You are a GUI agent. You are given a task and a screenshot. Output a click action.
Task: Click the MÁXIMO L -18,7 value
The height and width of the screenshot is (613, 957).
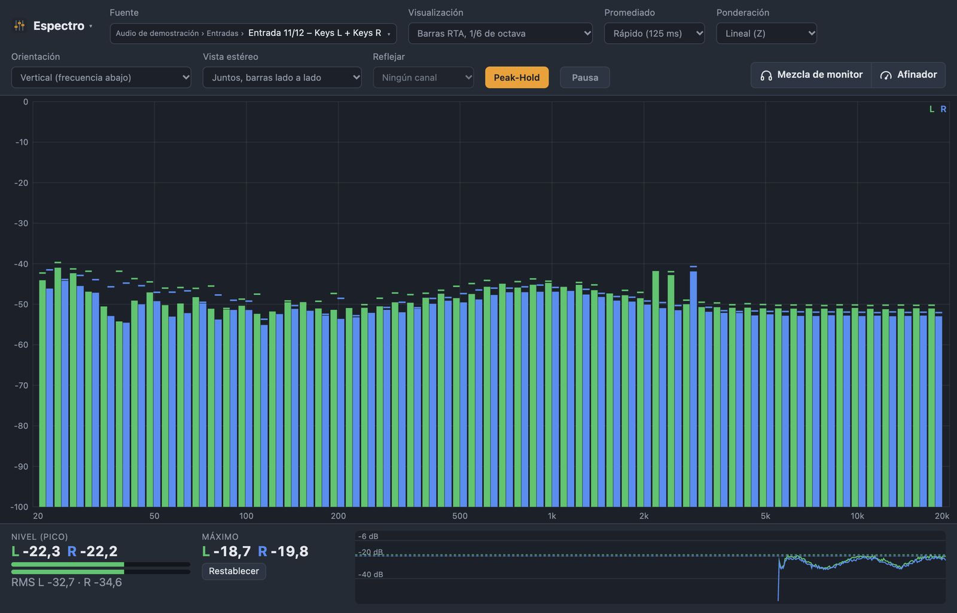226,551
